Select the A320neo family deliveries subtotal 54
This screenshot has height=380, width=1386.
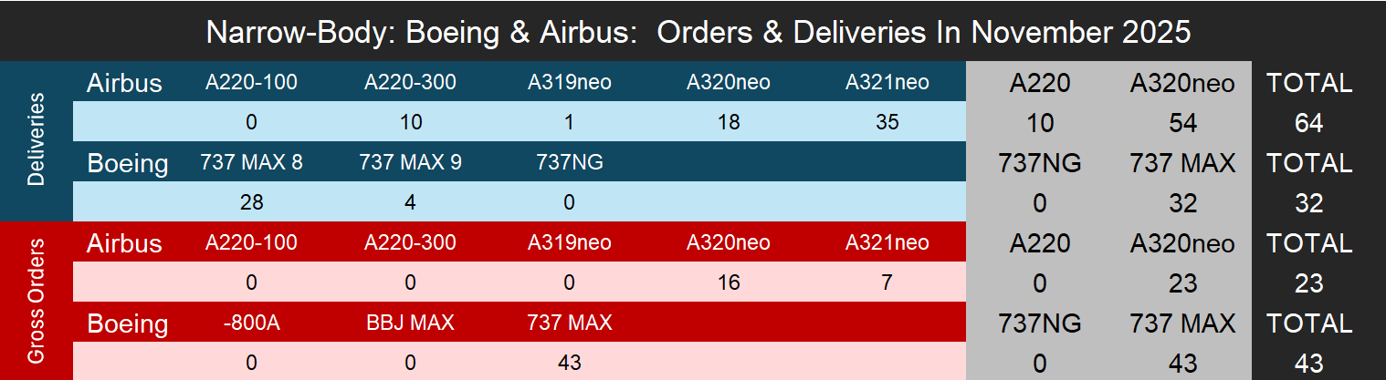coord(1182,123)
